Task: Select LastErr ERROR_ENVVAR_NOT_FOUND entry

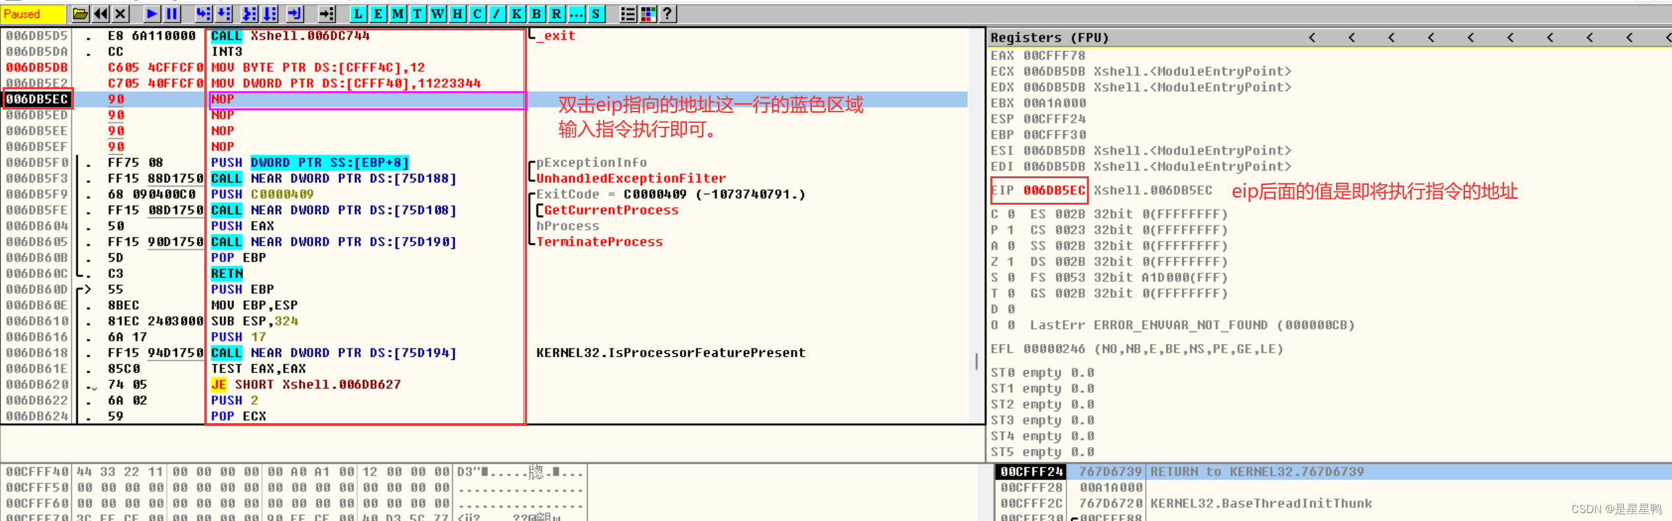Action: coord(1192,325)
